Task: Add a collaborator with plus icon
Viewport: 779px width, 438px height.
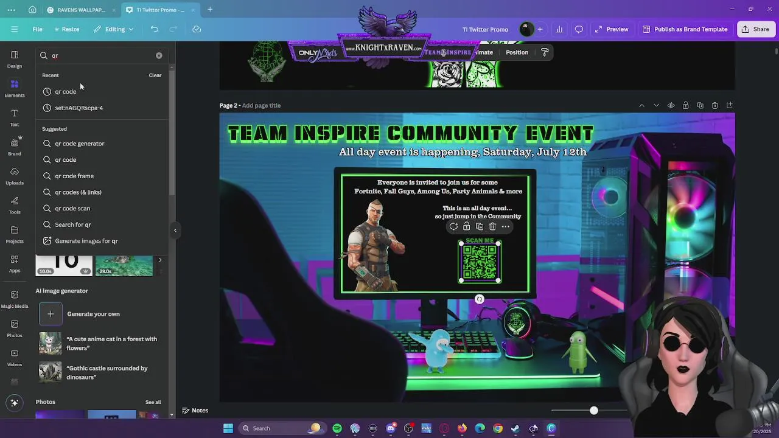Action: [x=540, y=29]
